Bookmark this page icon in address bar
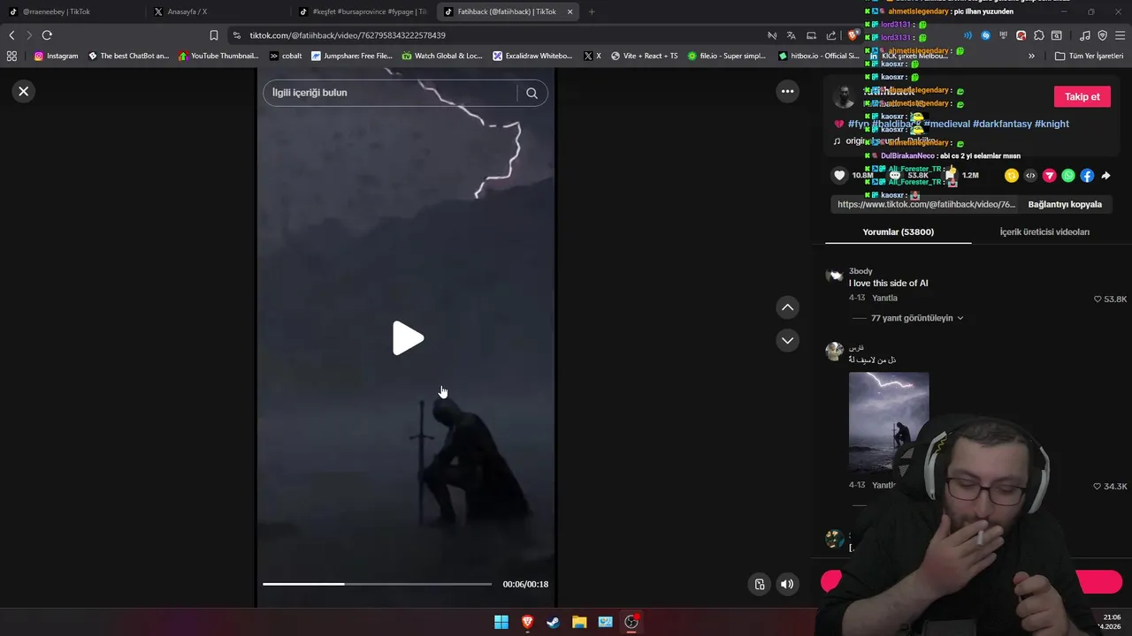Image resolution: width=1132 pixels, height=636 pixels. (214, 35)
